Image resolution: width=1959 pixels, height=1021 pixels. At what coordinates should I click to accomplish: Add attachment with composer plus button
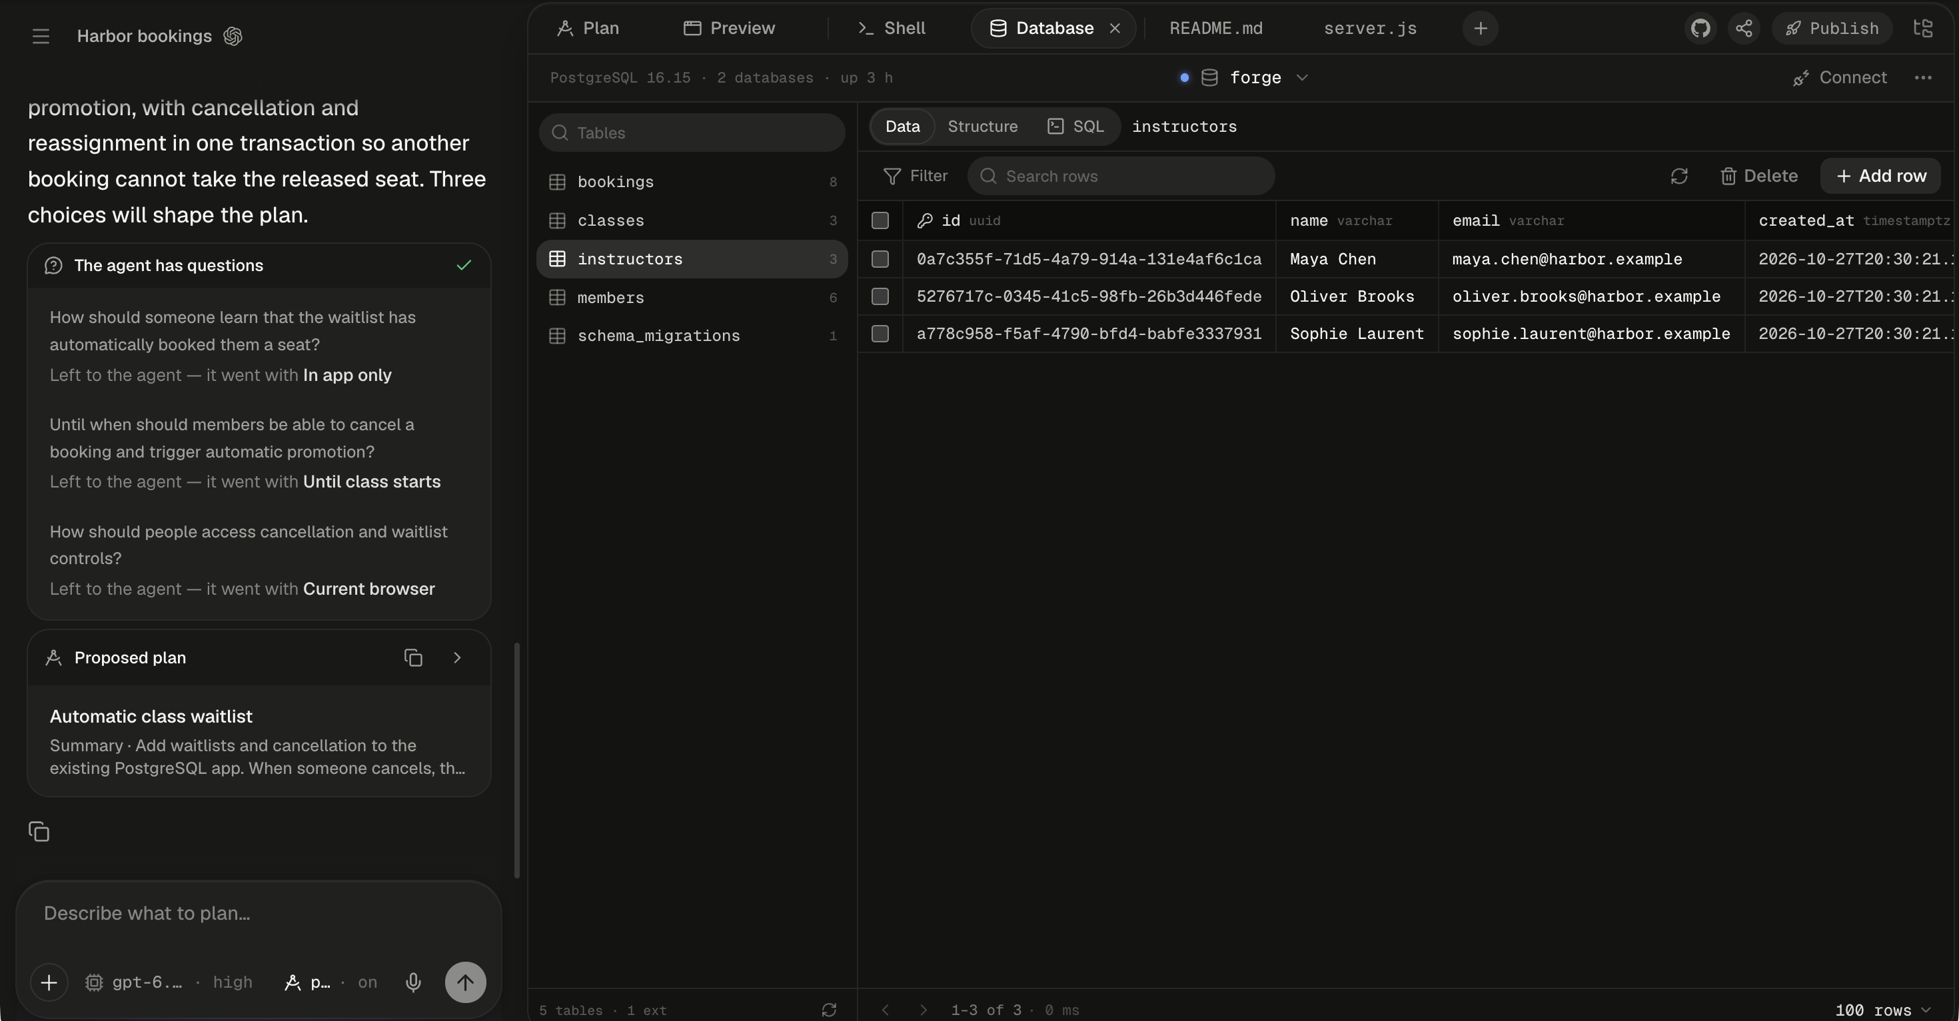49,982
